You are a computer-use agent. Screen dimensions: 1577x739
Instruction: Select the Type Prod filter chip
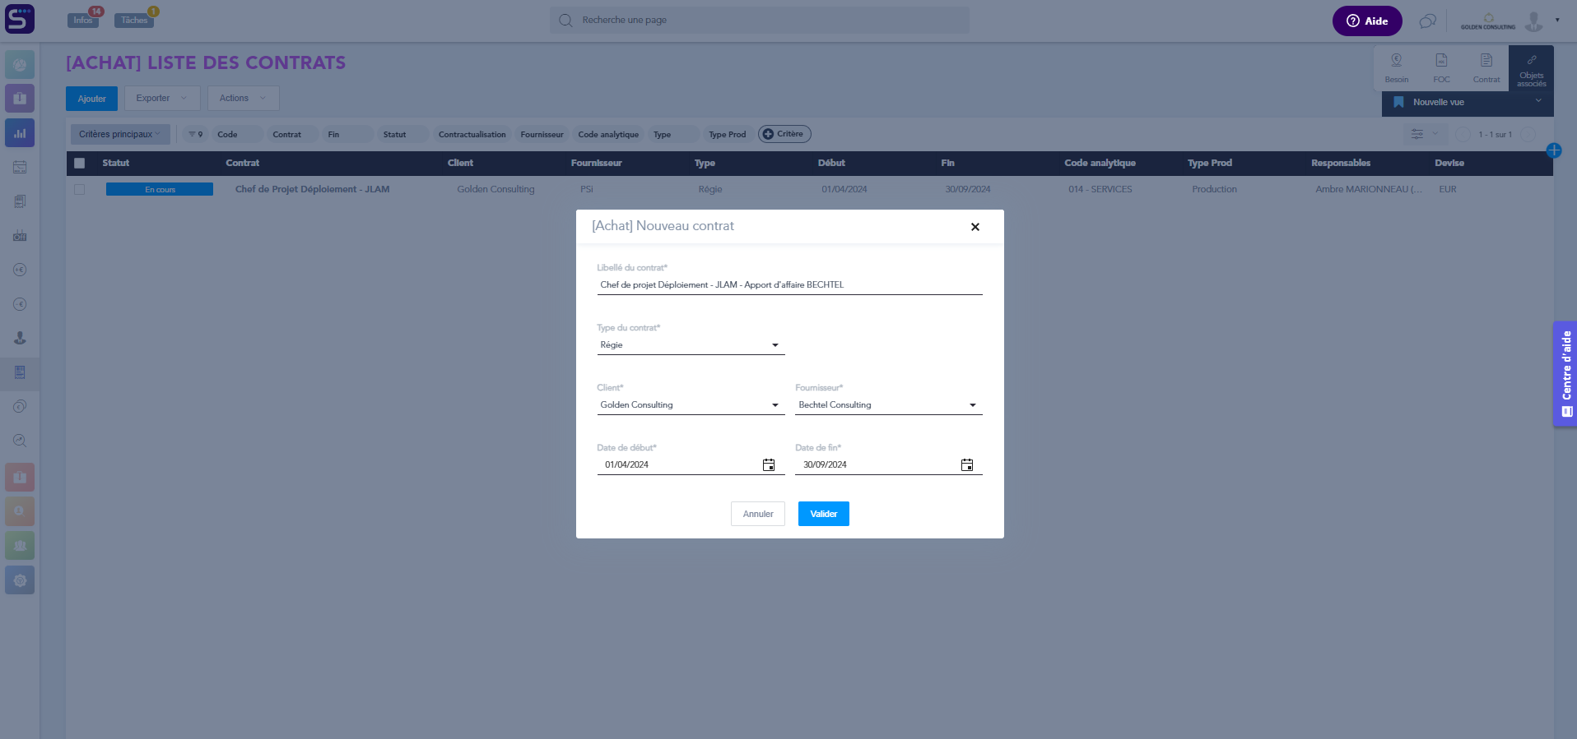point(728,134)
